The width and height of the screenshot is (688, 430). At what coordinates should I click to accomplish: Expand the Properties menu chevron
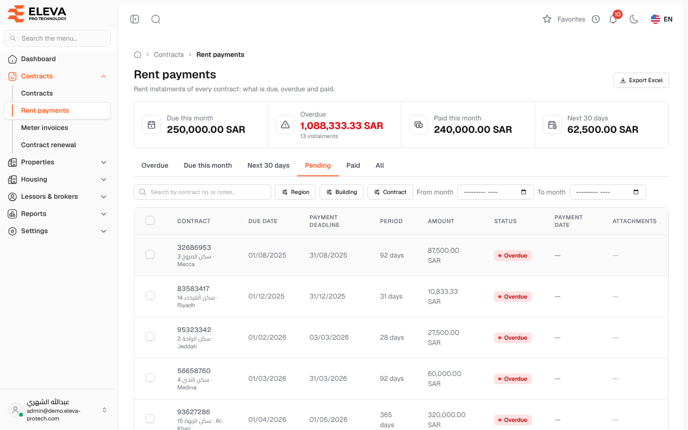click(104, 162)
